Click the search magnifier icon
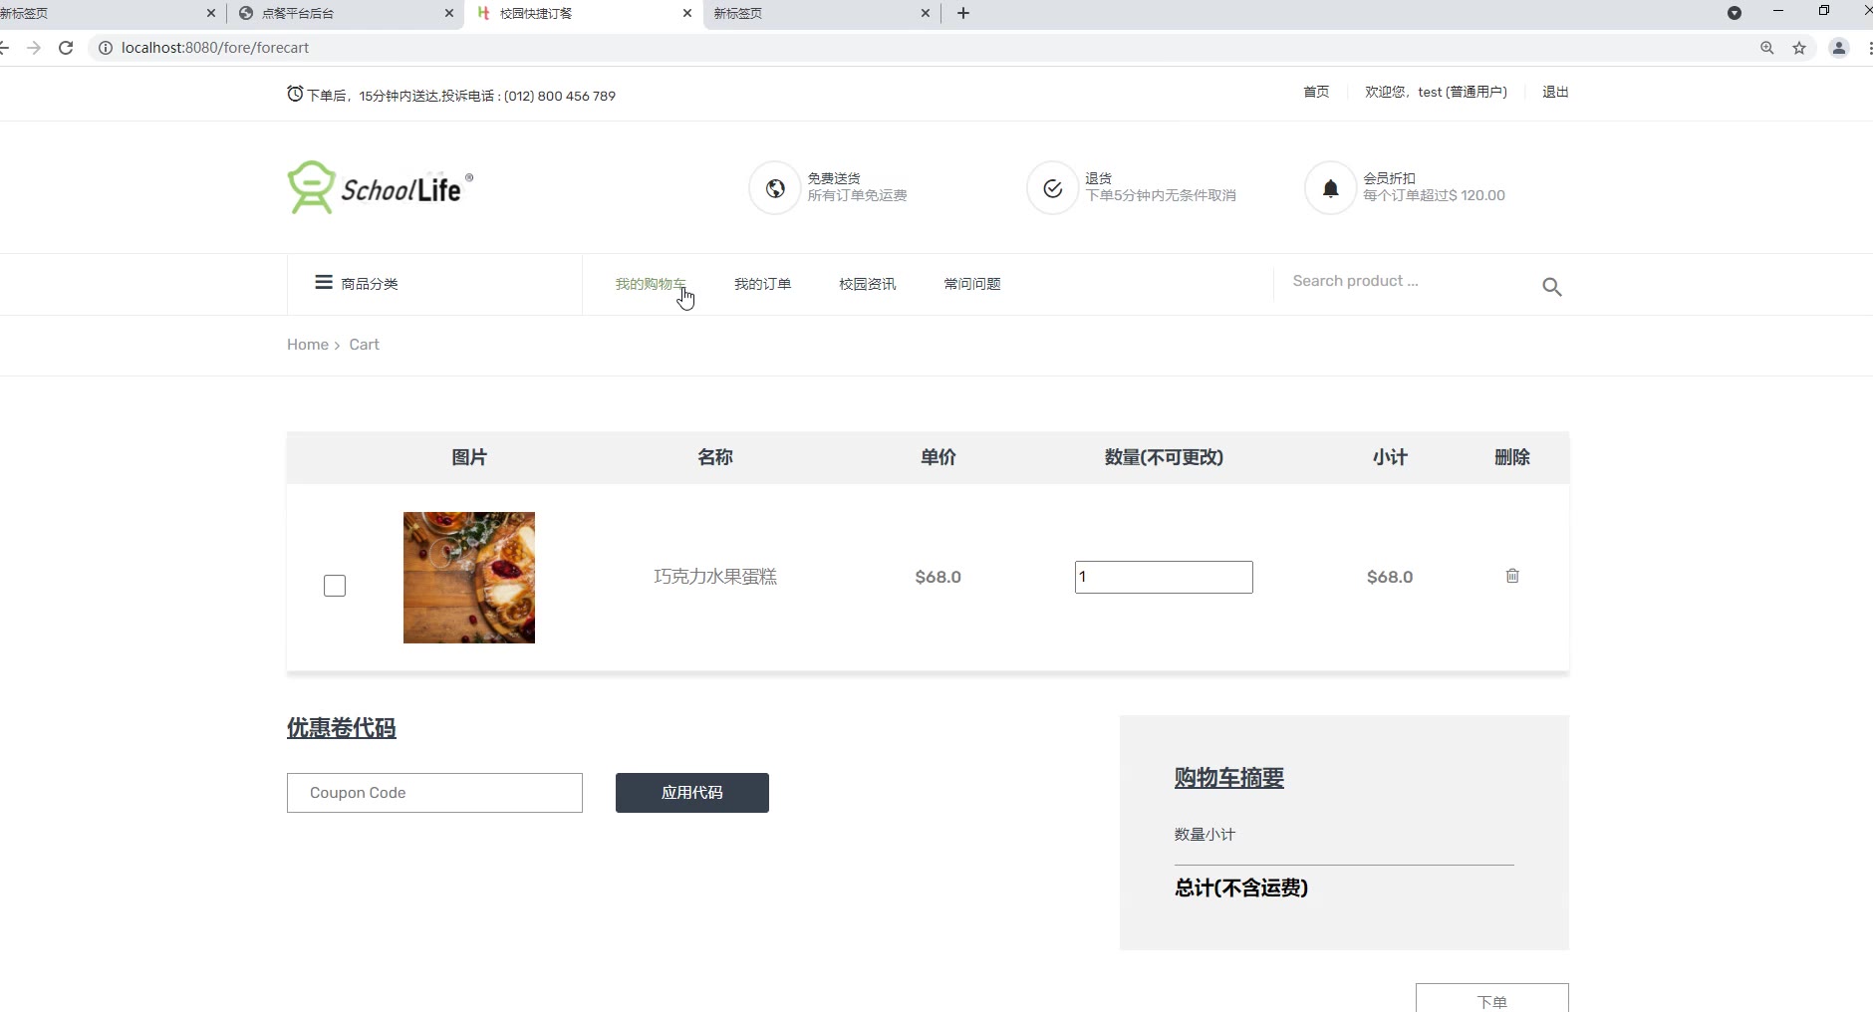The image size is (1873, 1012). pyautogui.click(x=1551, y=287)
